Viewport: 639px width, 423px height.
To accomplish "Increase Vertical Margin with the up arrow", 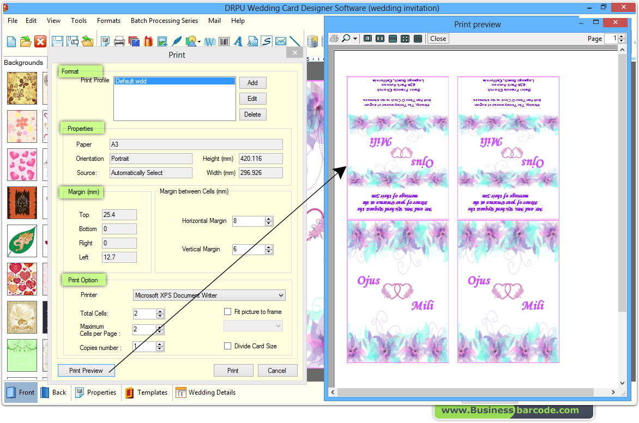I will (x=268, y=246).
